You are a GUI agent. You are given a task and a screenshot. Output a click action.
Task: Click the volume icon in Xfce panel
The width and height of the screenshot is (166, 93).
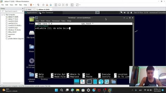pos(125,13)
